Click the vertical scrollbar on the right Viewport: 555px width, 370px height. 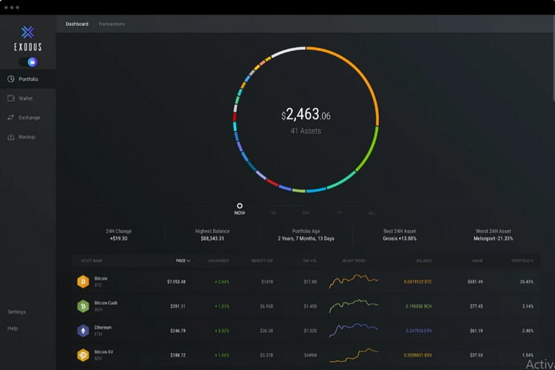click(x=554, y=58)
